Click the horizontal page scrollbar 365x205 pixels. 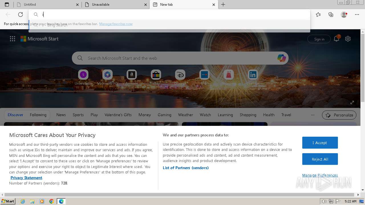(180, 195)
